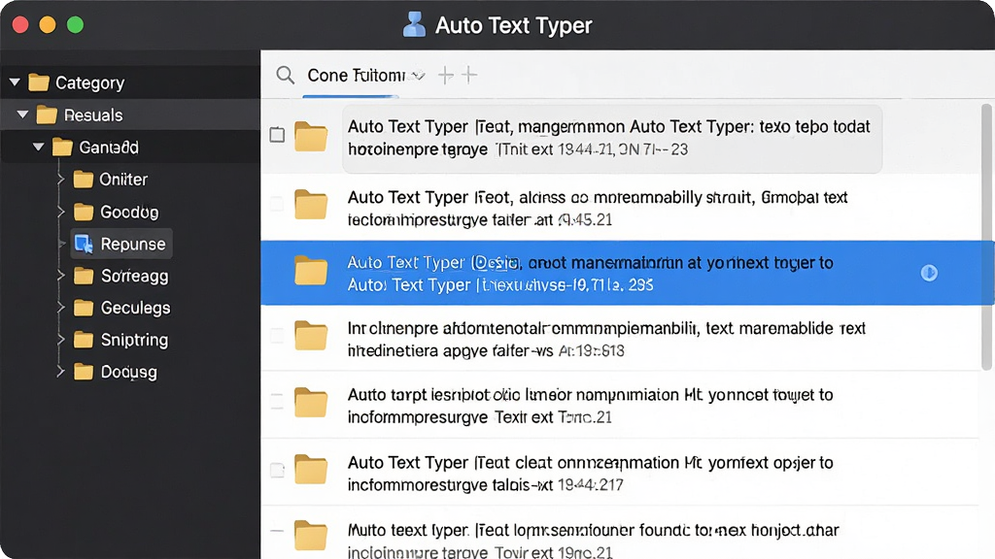Screen dimensions: 995x559
Task: Click the Category folder icon
Action: [x=39, y=82]
